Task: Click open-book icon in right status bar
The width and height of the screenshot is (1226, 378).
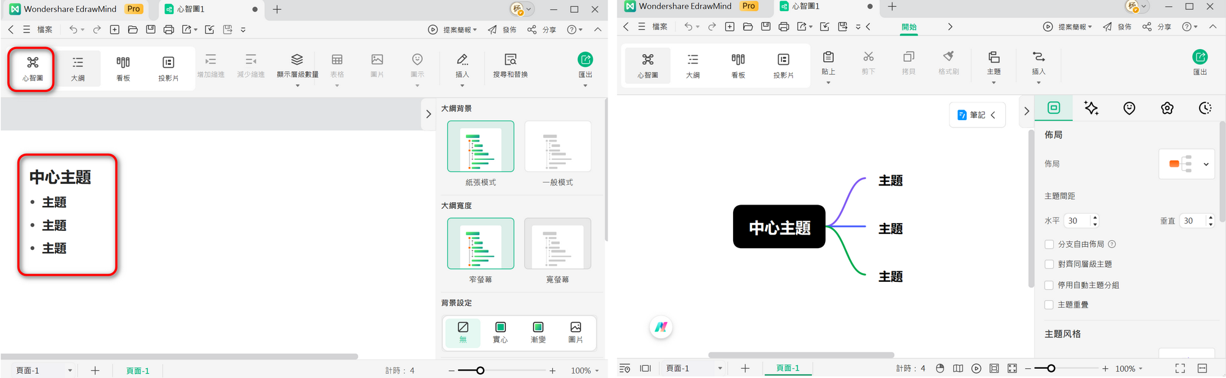Action: [958, 368]
